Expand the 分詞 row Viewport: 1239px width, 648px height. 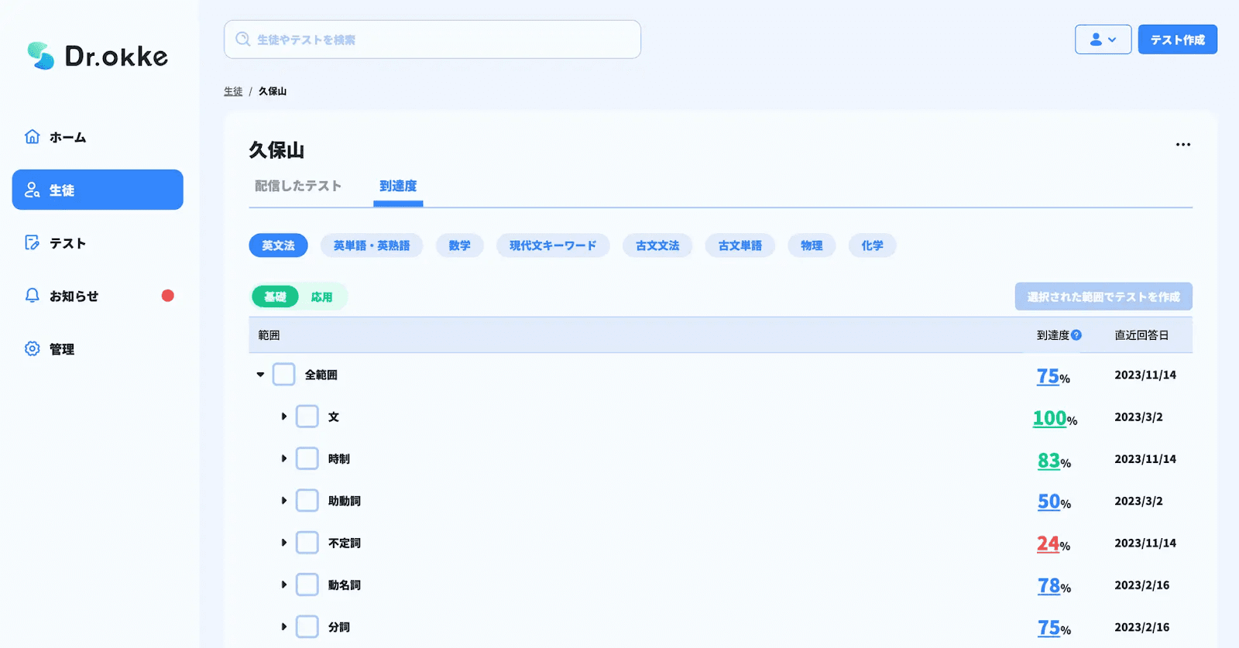click(x=284, y=627)
